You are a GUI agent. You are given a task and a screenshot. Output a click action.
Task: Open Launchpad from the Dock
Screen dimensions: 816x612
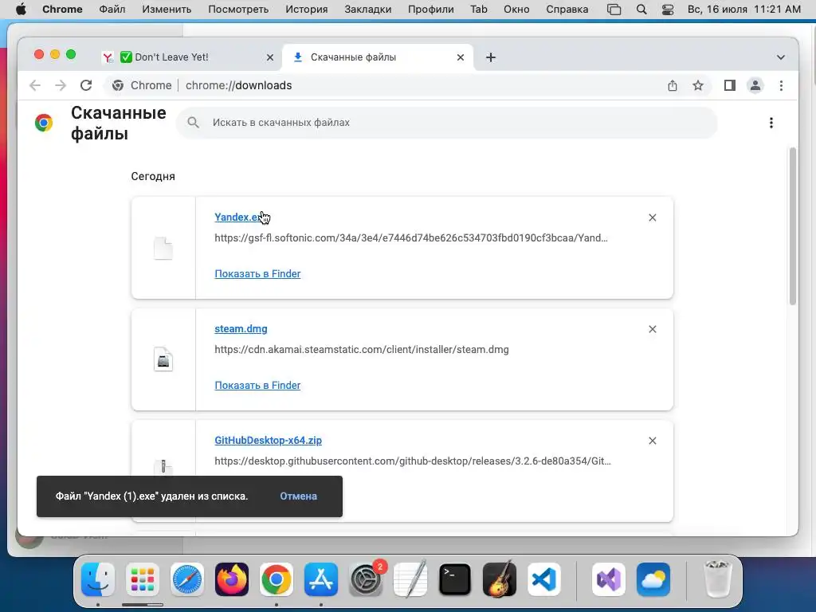142,579
